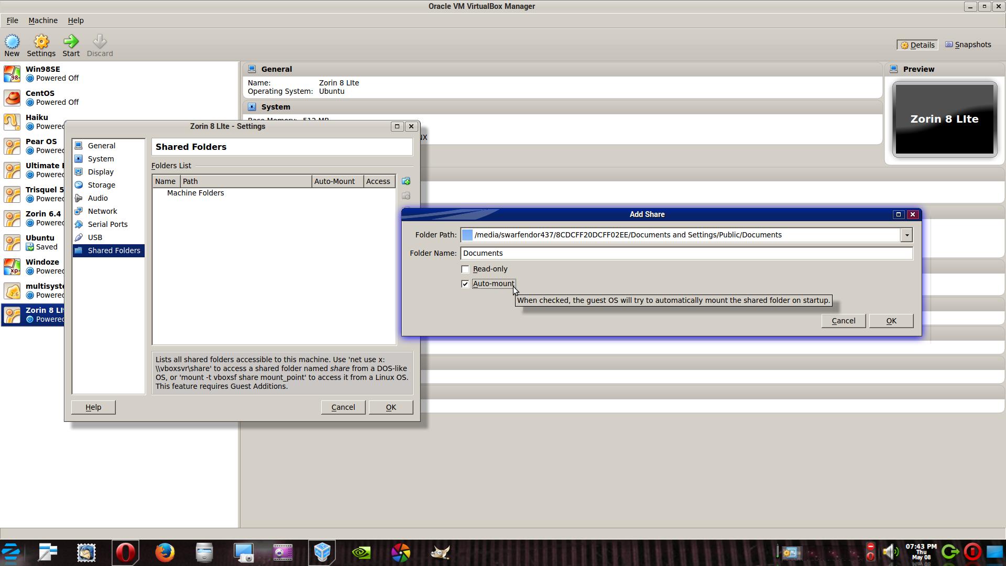Click the Machine Folders tree entry

[195, 193]
